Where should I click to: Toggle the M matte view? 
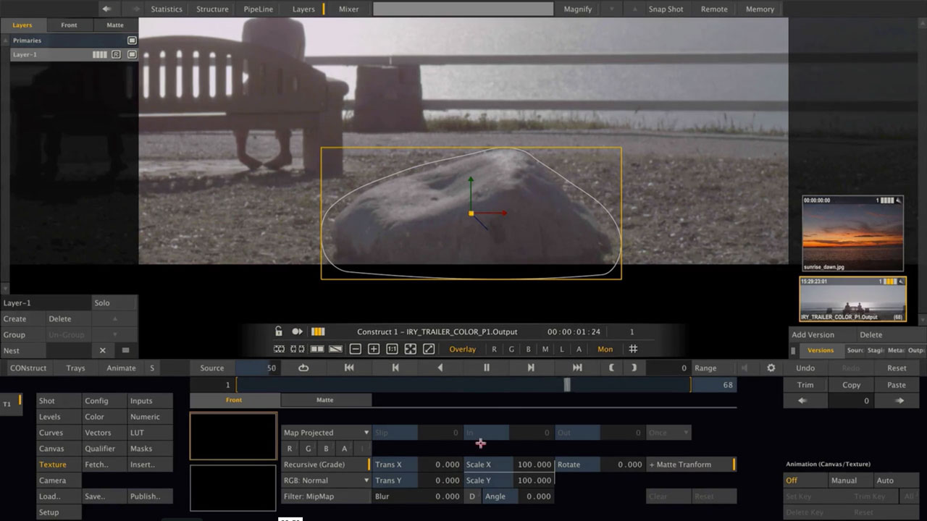[545, 349]
